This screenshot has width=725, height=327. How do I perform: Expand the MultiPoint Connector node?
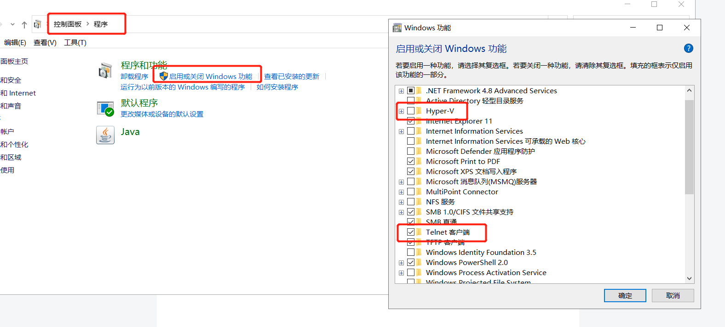401,192
